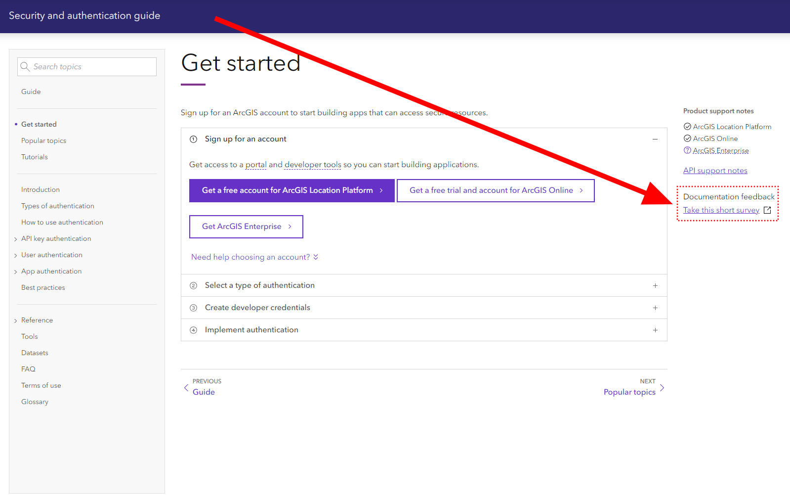Expand Create developer credentials section
Image resolution: width=790 pixels, height=501 pixels.
[655, 308]
